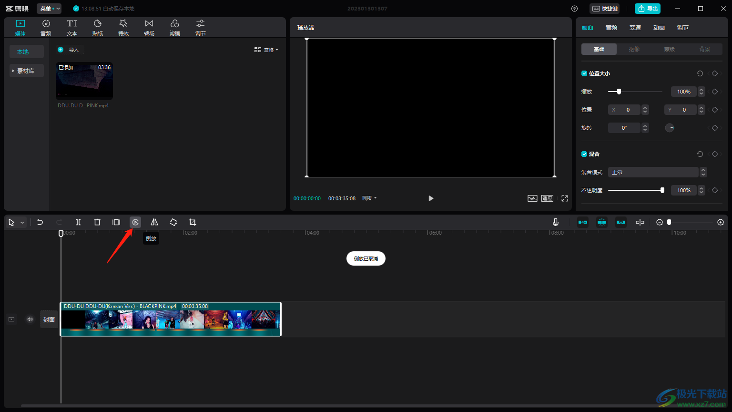Select the crop tool icon
This screenshot has width=732, height=412.
193,222
